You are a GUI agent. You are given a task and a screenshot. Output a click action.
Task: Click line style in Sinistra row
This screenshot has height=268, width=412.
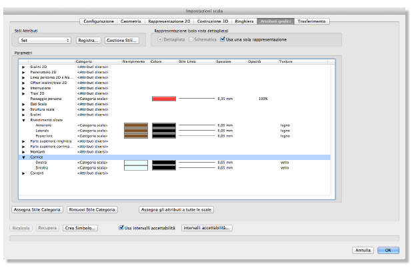pos(197,167)
